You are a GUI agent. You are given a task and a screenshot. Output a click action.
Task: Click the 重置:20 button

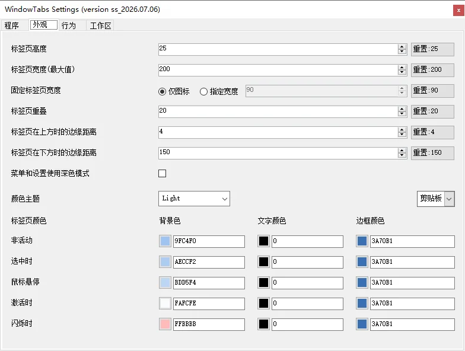[432, 111]
